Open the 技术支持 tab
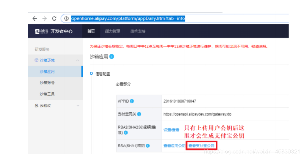This screenshot has width=303, height=158. (x=138, y=31)
